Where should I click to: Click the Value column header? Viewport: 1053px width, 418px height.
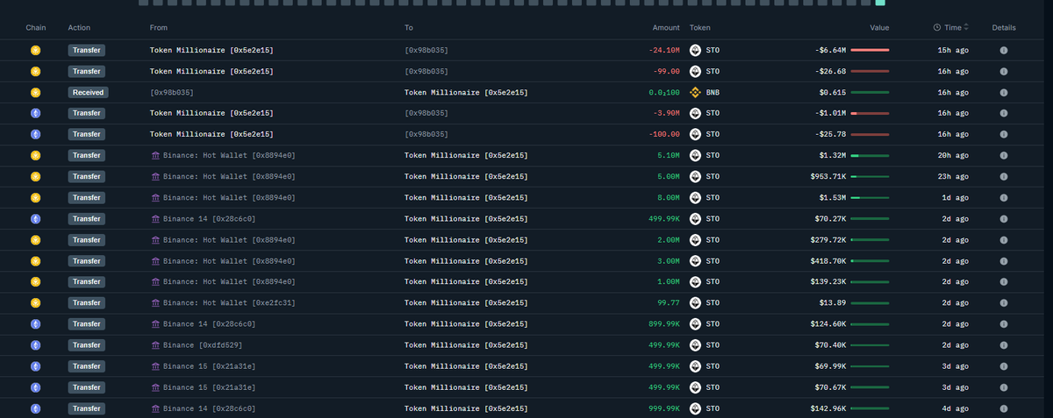[879, 28]
